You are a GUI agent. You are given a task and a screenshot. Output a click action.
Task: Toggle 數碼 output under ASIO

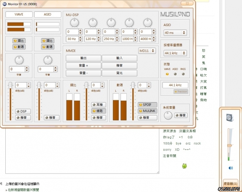pyautogui.click(x=48, y=47)
